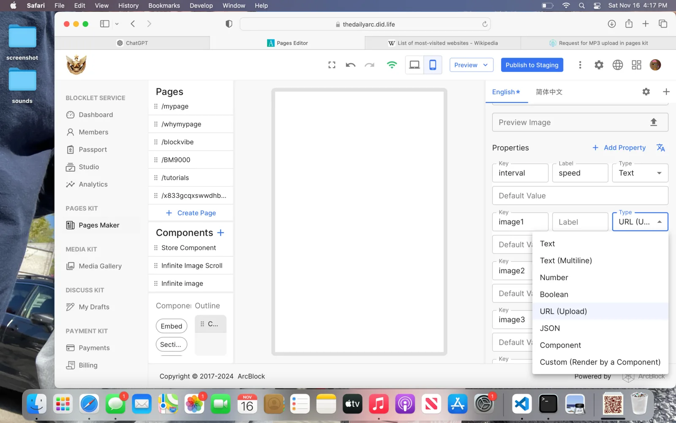
Task: Select the /whymypage page
Action: (191, 124)
